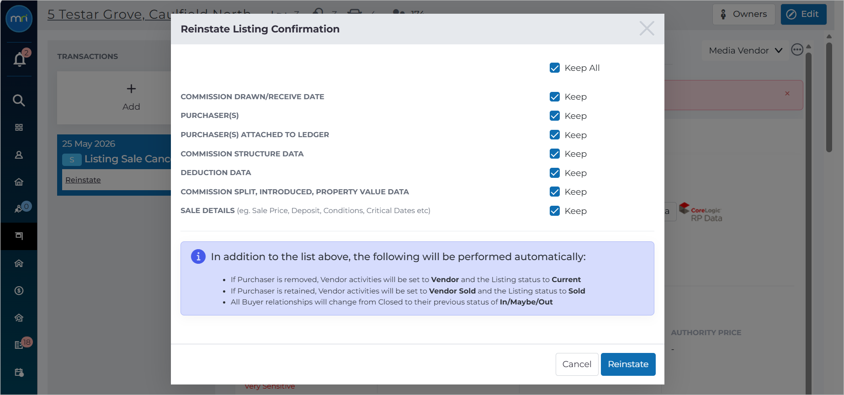The image size is (844, 395).
Task: Toggle Keep for Commission Drawn/Receive Date
Action: point(555,97)
